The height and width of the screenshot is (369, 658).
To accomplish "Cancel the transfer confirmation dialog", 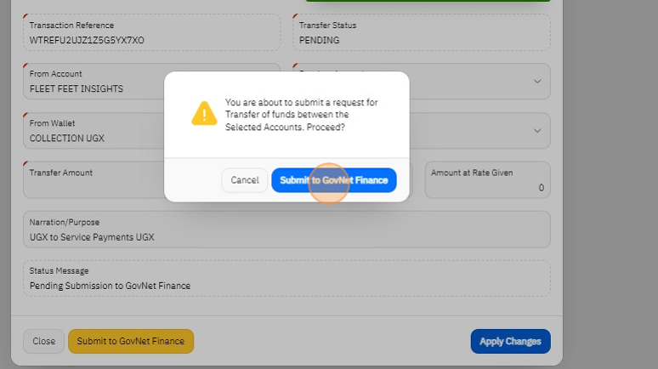I will [x=244, y=180].
